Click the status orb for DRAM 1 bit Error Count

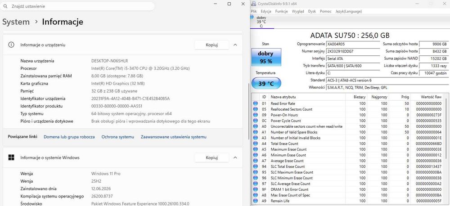(x=256, y=190)
